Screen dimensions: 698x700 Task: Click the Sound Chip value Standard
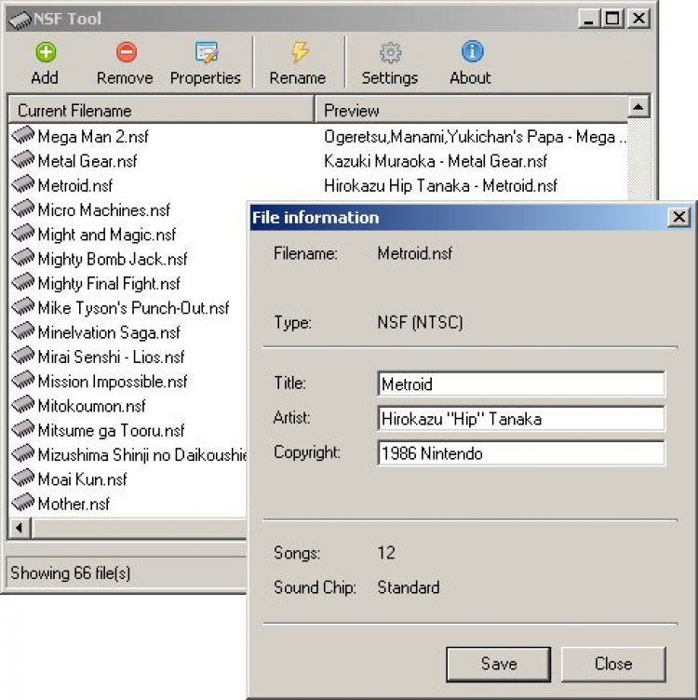[409, 587]
